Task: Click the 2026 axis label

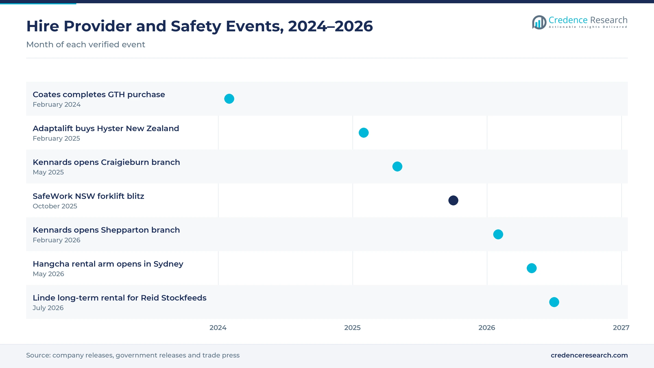Action: [x=487, y=328]
